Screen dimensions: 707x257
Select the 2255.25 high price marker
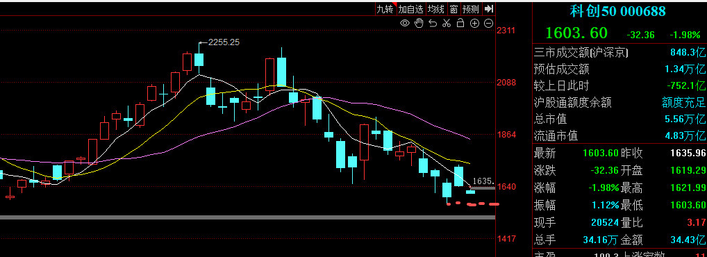[224, 42]
